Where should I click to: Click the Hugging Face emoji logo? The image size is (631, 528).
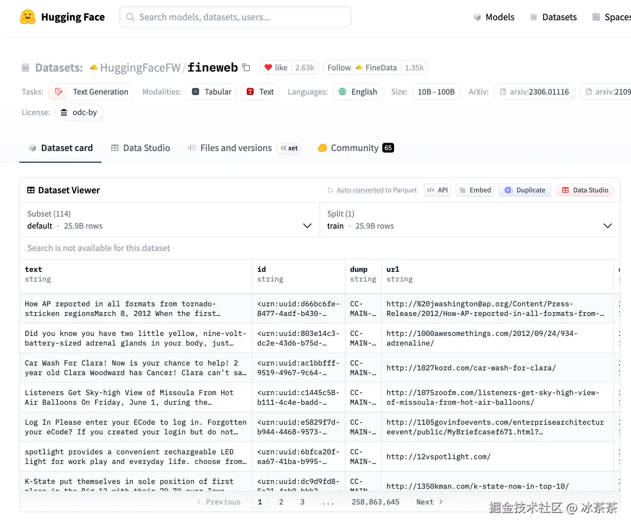(x=28, y=17)
